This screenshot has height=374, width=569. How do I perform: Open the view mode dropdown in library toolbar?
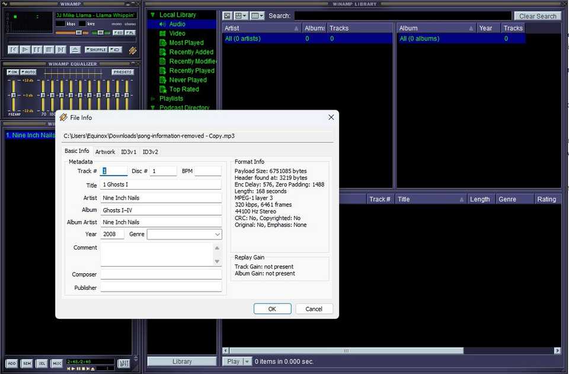point(241,15)
